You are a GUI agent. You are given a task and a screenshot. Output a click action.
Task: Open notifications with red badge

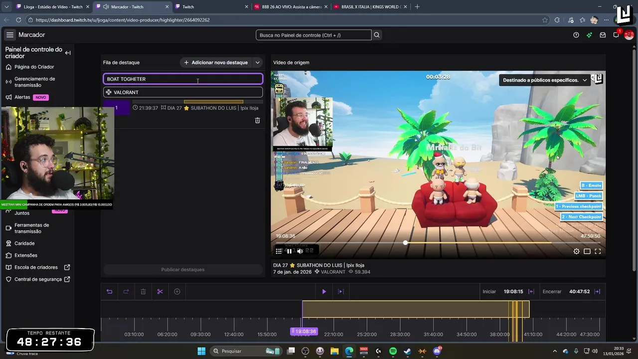617,34
